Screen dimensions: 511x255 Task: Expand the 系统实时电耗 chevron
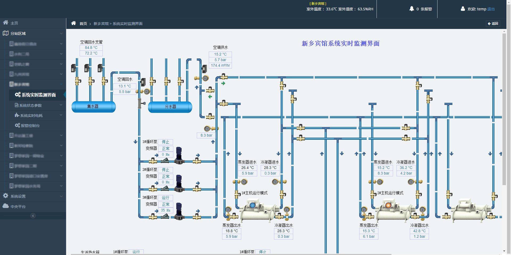point(61,115)
